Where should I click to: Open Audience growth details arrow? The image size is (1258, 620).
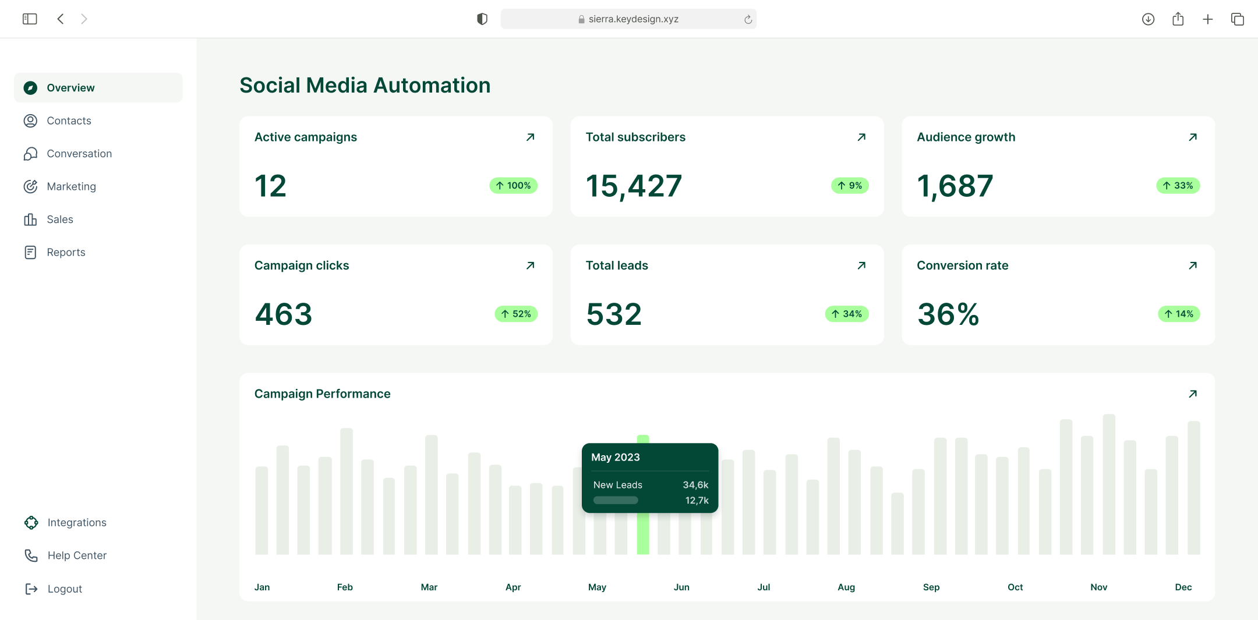1192,137
